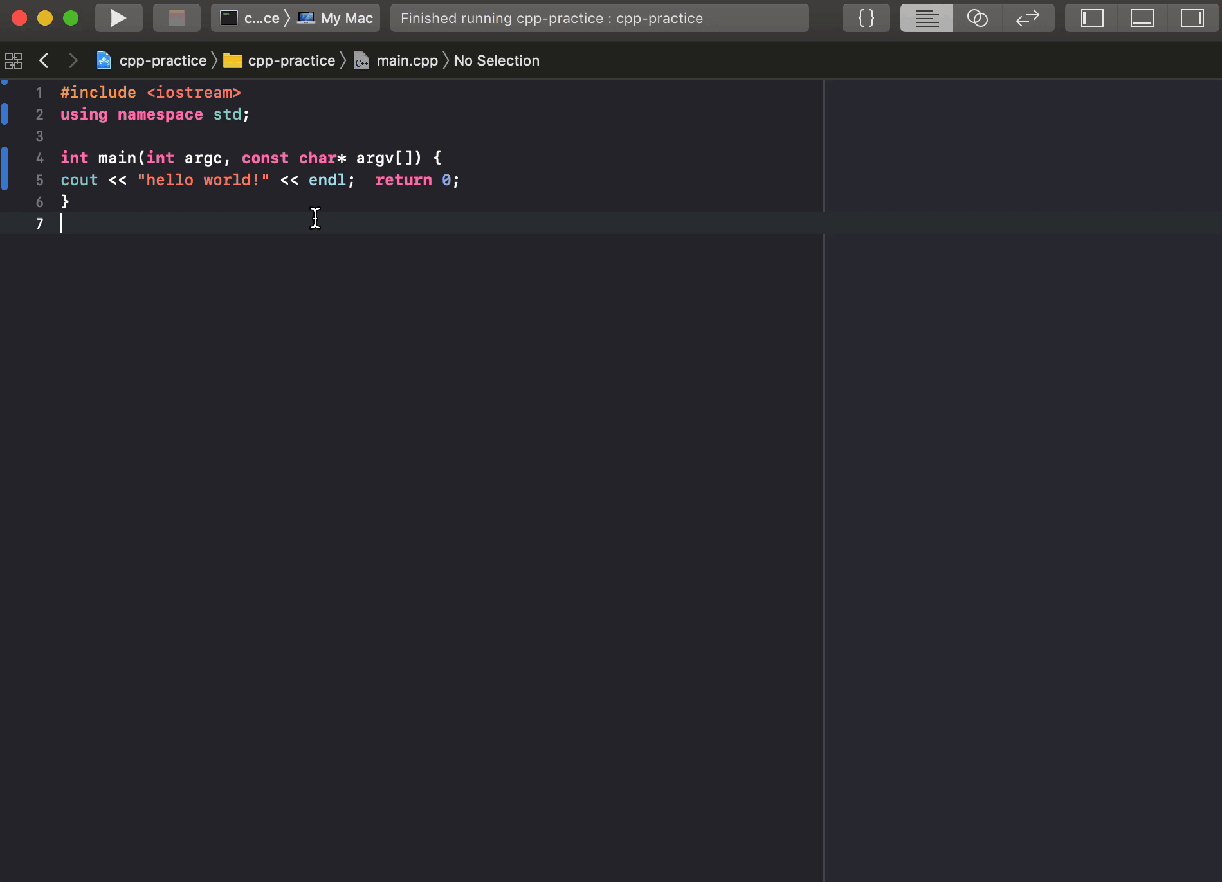
Task: Zoom the window with green button
Action: click(x=71, y=18)
